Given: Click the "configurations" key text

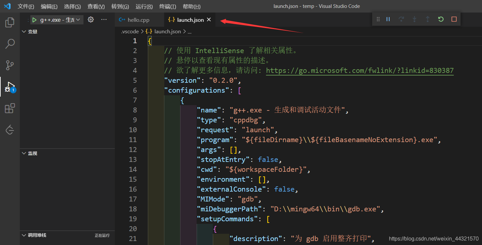Looking at the screenshot, I should [197, 90].
